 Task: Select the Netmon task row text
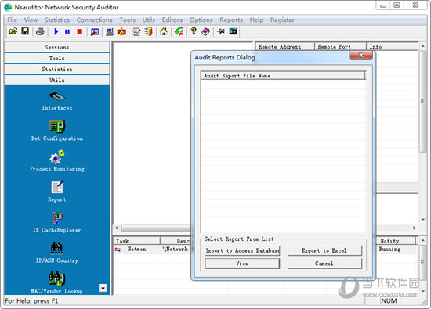point(137,250)
